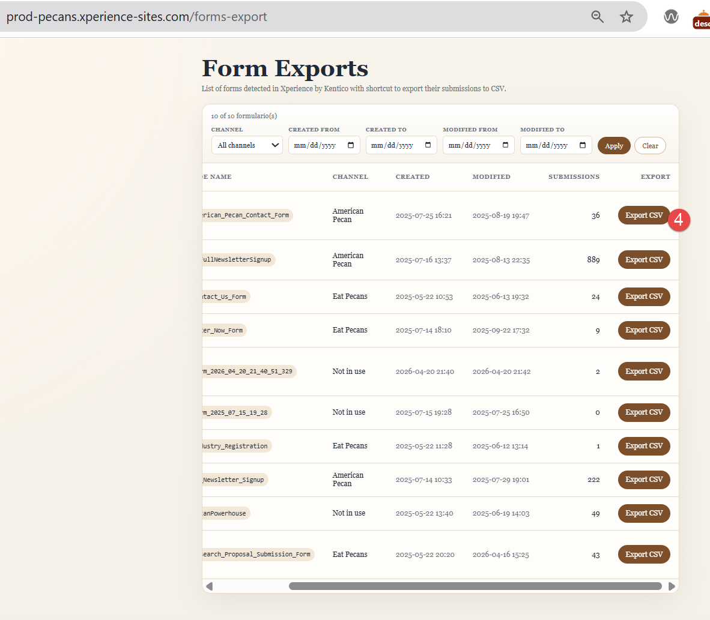Click the 889 submissions value
The width and height of the screenshot is (710, 620).
(593, 260)
